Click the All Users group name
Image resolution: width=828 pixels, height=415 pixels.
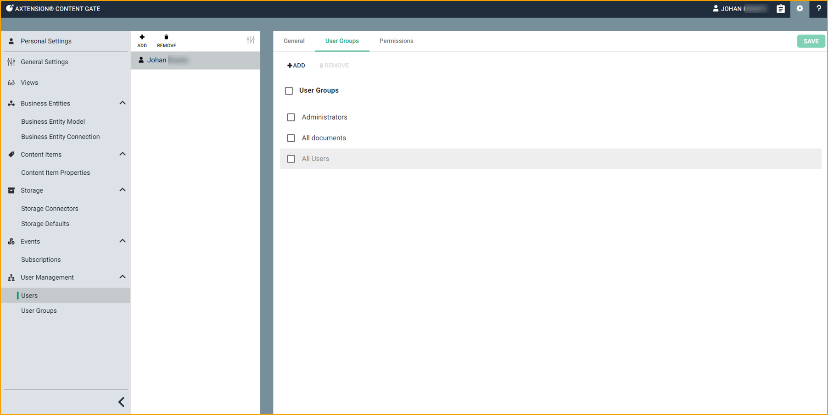(x=315, y=159)
